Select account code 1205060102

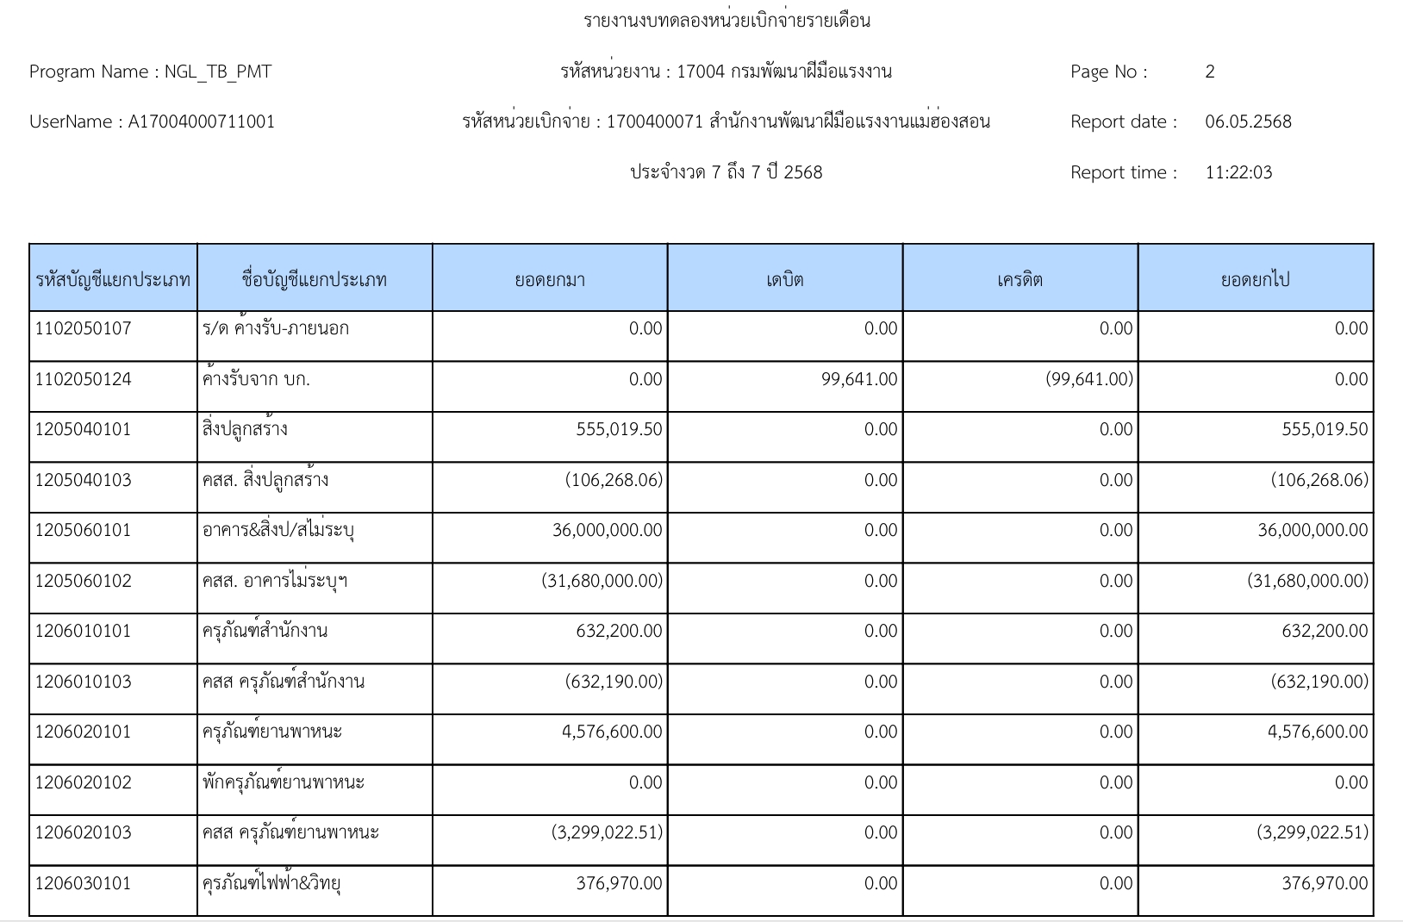[x=84, y=581]
